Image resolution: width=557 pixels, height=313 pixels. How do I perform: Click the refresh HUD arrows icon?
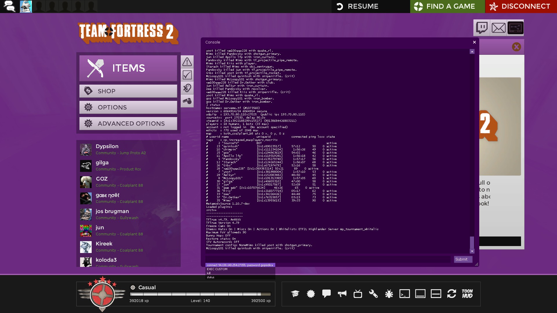[x=452, y=294]
